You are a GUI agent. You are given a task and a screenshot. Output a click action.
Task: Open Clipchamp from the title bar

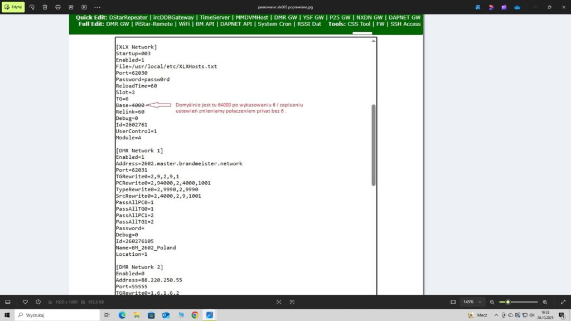504,7
